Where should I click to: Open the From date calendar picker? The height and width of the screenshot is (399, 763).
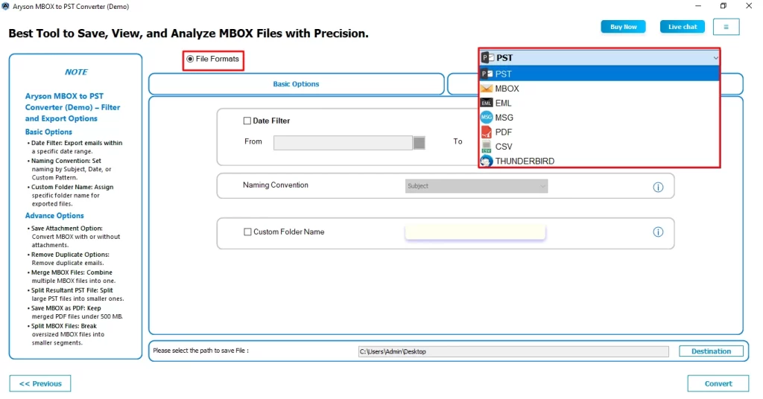[x=419, y=142]
